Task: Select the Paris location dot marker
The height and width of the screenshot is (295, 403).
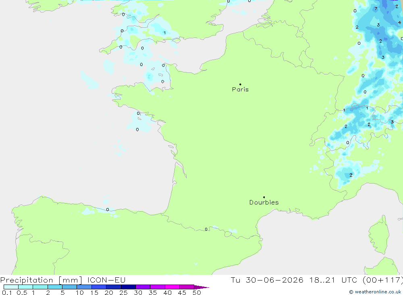Action: click(240, 84)
